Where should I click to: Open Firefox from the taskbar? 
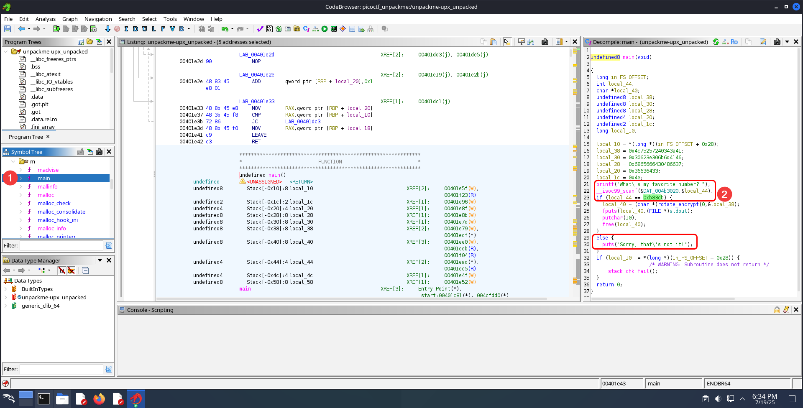coord(99,399)
